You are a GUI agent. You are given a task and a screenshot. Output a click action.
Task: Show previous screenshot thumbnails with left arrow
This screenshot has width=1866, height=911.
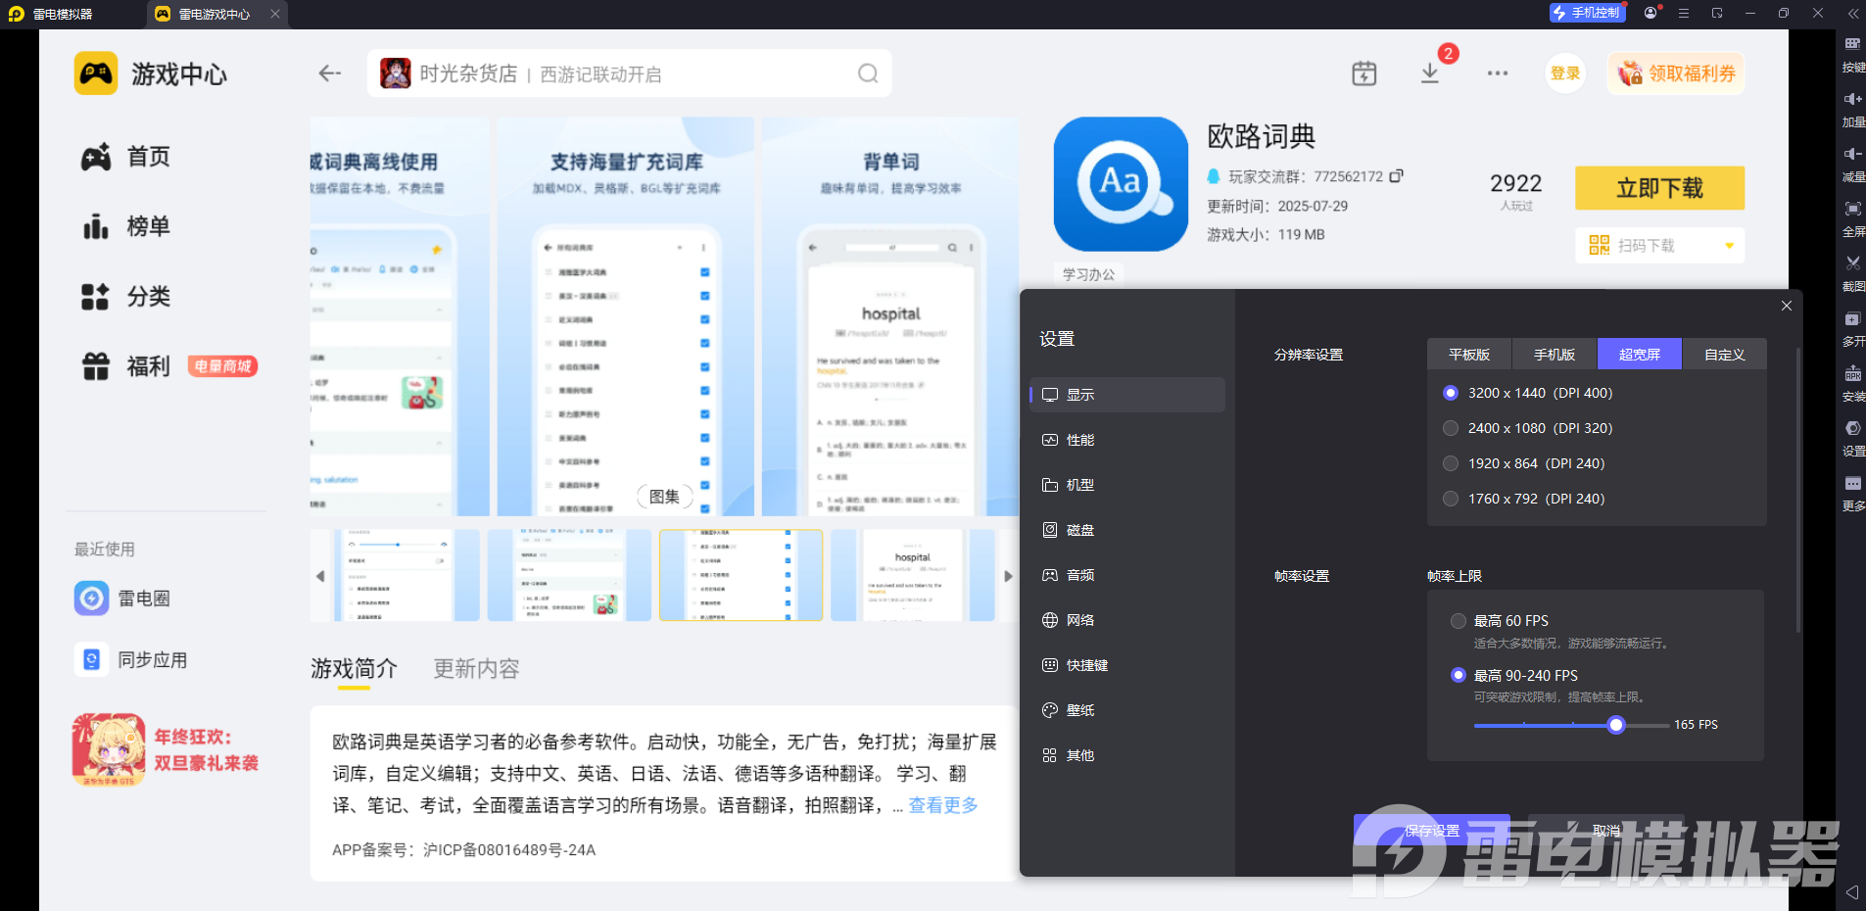coord(320,576)
